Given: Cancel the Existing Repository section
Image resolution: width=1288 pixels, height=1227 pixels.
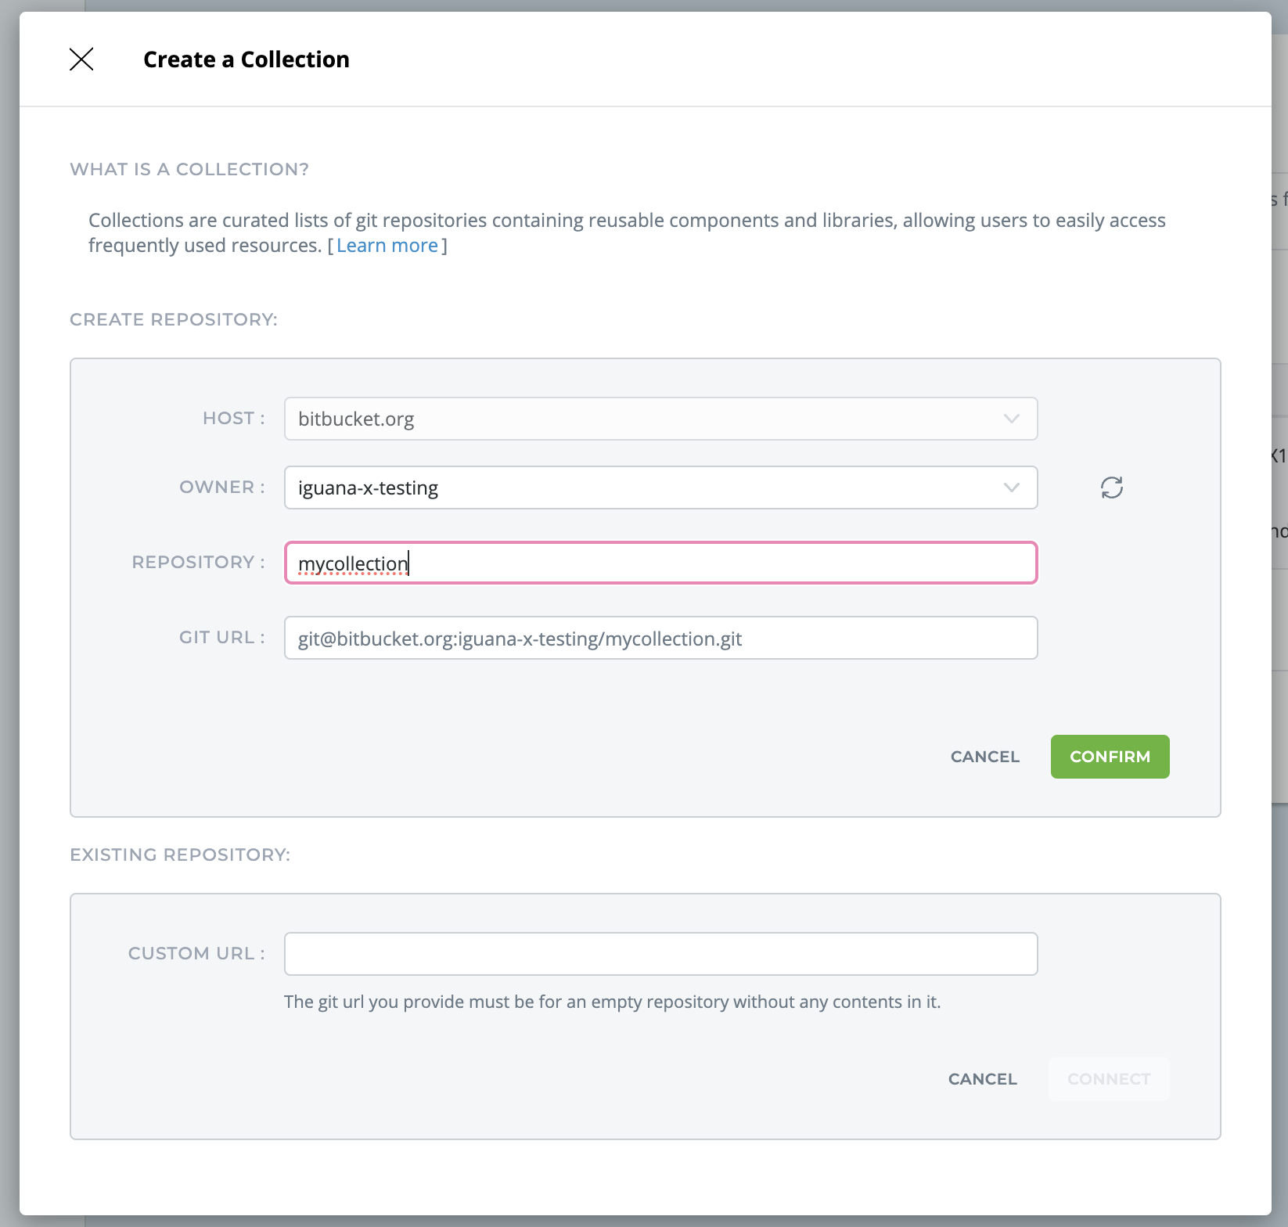Looking at the screenshot, I should [x=982, y=1079].
